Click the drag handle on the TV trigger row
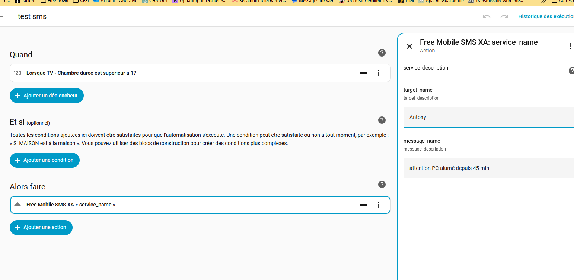The image size is (574, 280). pos(364,73)
